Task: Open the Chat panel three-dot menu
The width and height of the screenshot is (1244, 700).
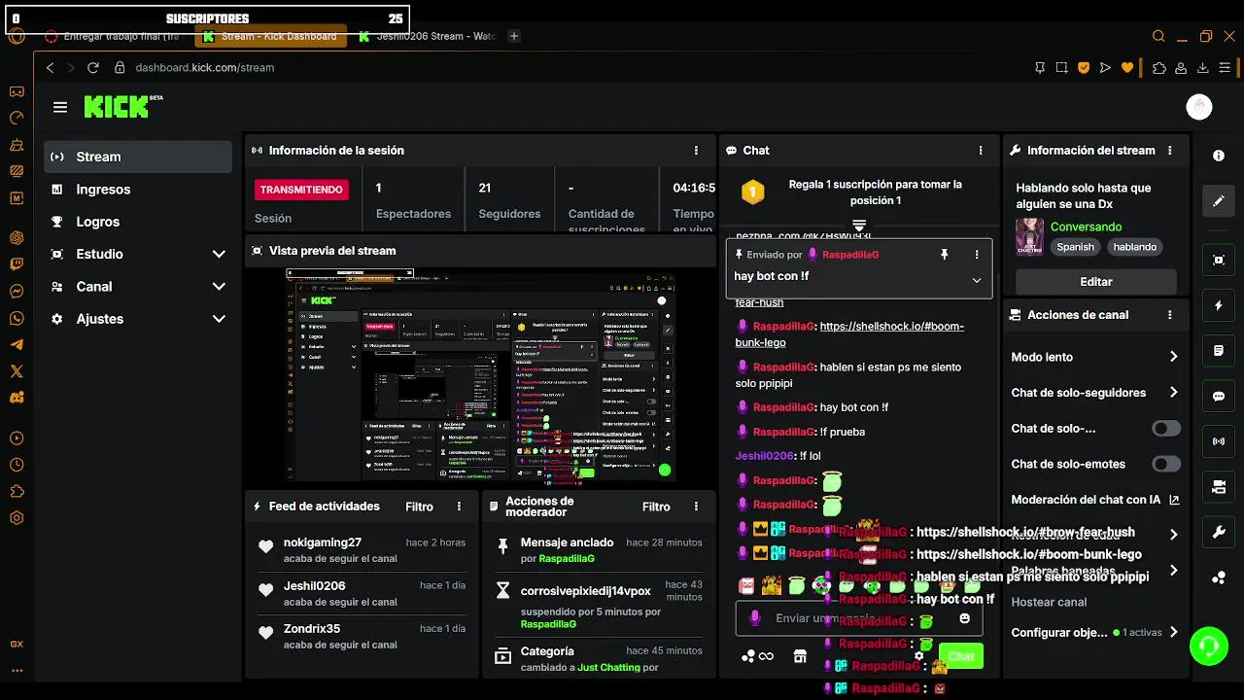Action: [x=982, y=151]
